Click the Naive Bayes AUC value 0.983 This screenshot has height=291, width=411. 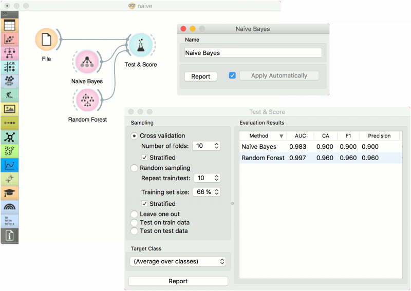(x=297, y=147)
